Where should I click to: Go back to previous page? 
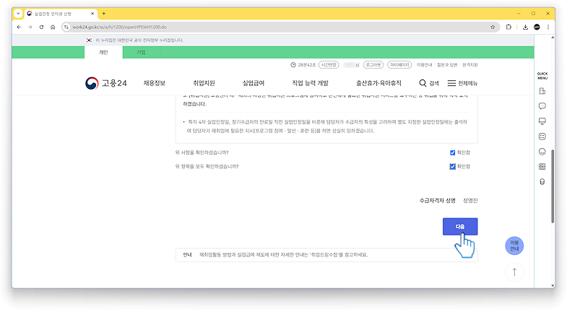pos(19,27)
